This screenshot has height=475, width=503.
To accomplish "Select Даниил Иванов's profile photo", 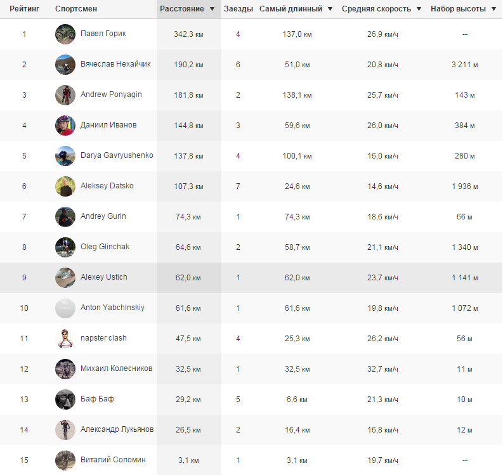I will [65, 126].
